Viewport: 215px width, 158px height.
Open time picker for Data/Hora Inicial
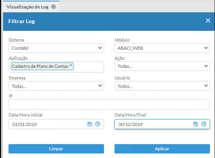98,124
